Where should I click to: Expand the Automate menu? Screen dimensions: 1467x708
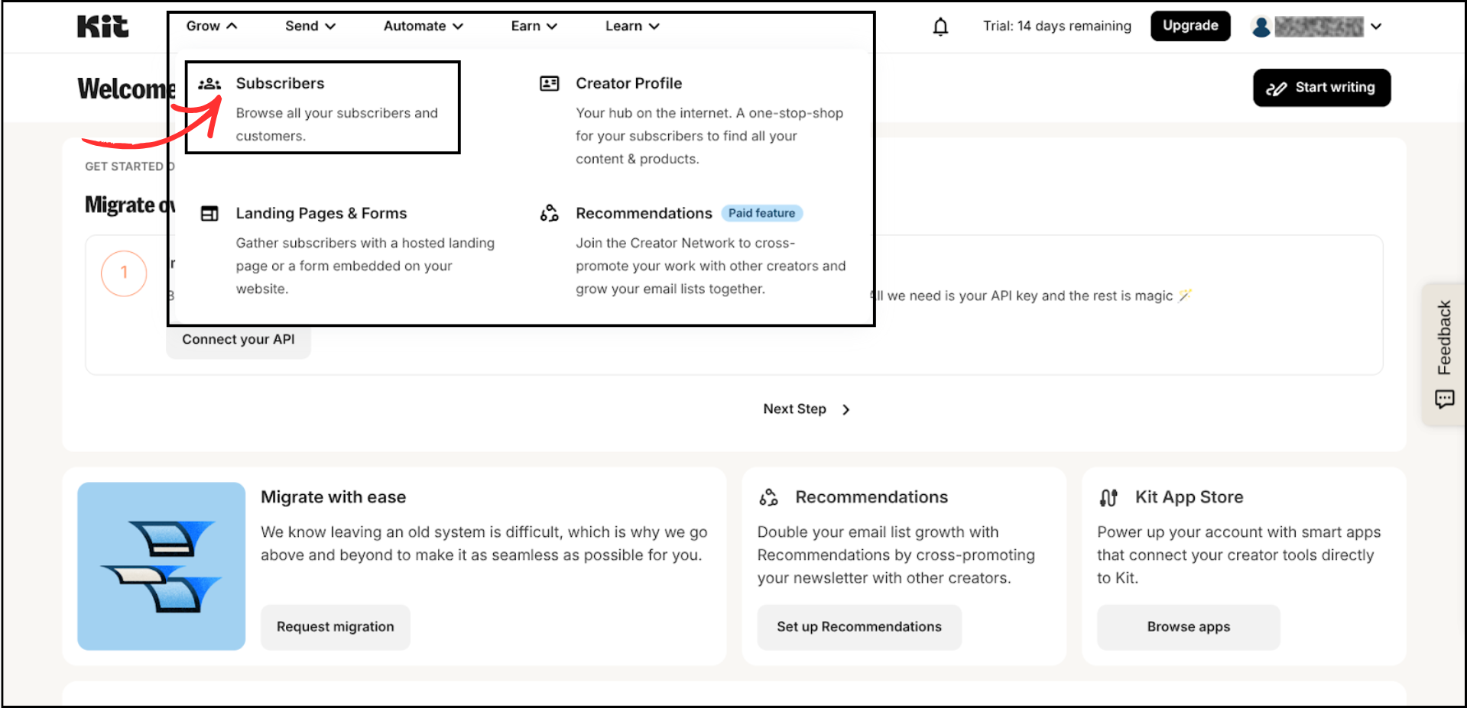[x=422, y=25]
